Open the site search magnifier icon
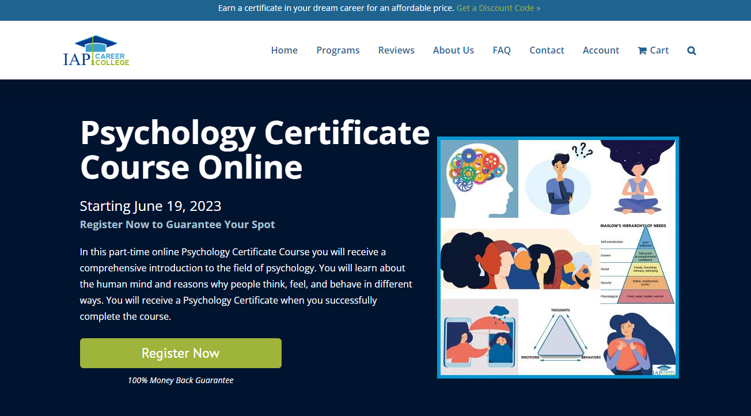The height and width of the screenshot is (416, 751). click(x=691, y=50)
